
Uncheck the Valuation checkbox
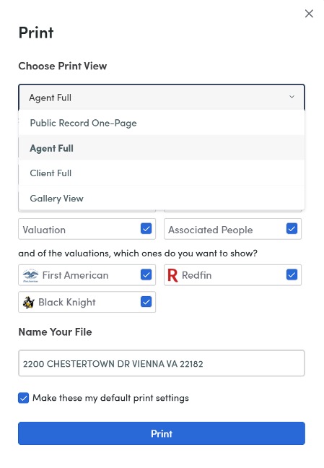pos(146,229)
